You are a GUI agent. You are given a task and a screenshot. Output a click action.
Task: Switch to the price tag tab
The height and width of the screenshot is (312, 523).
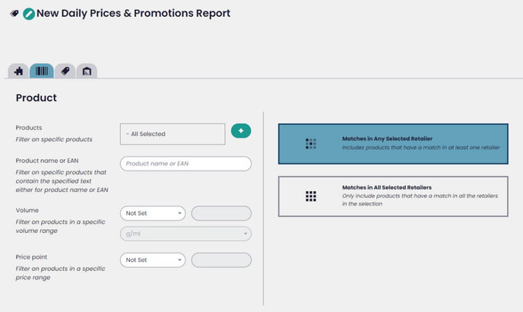click(65, 71)
